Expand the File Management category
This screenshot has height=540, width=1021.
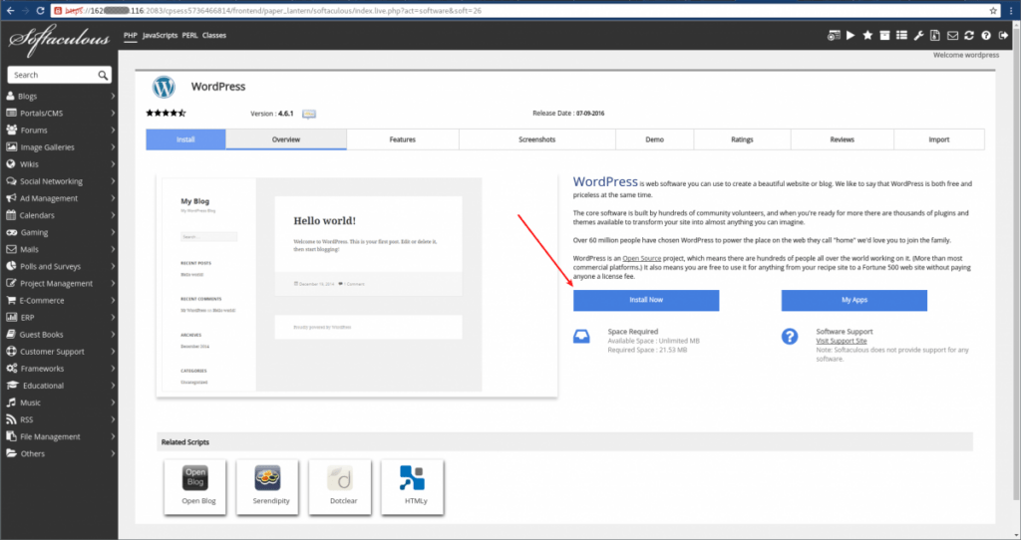click(x=60, y=436)
